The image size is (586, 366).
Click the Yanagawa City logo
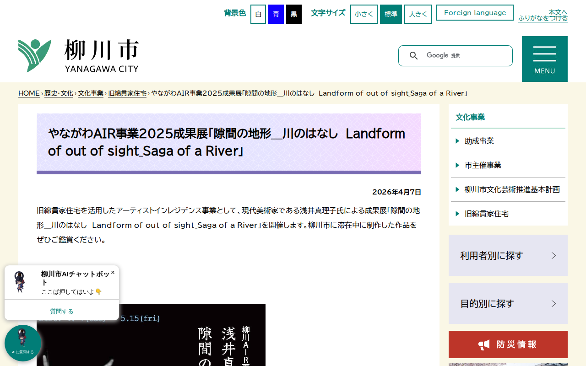(x=78, y=55)
